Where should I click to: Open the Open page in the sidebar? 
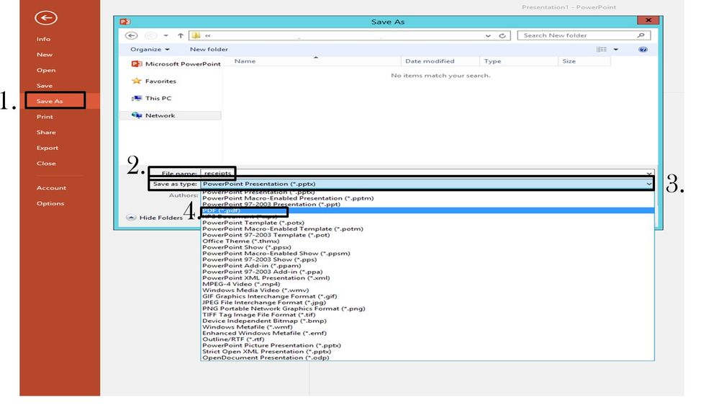(x=46, y=70)
